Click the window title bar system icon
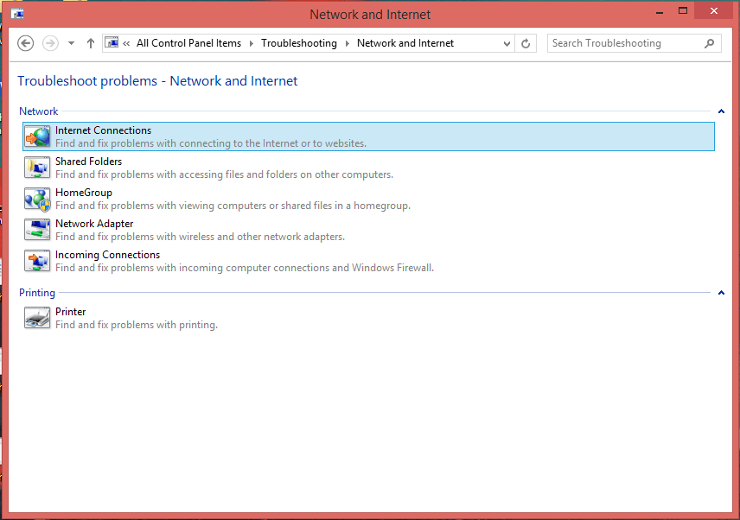This screenshot has height=520, width=740. click(x=17, y=14)
